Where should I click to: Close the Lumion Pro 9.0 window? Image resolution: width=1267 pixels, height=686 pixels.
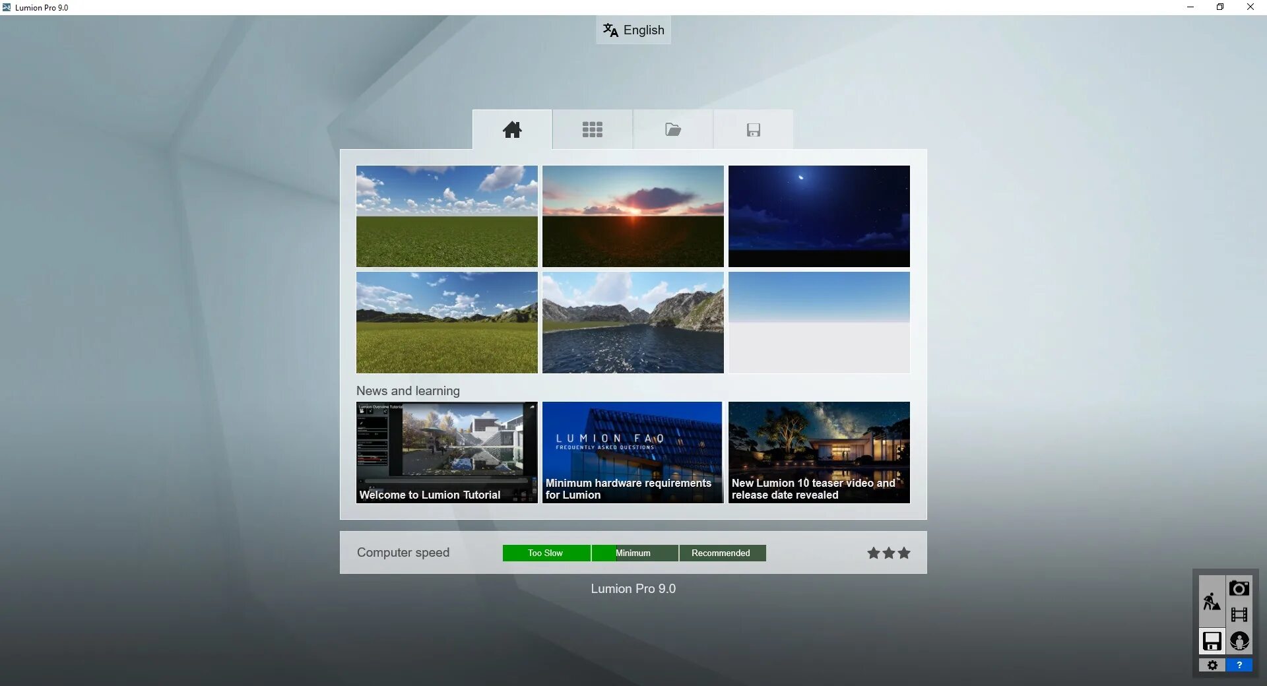click(1251, 7)
